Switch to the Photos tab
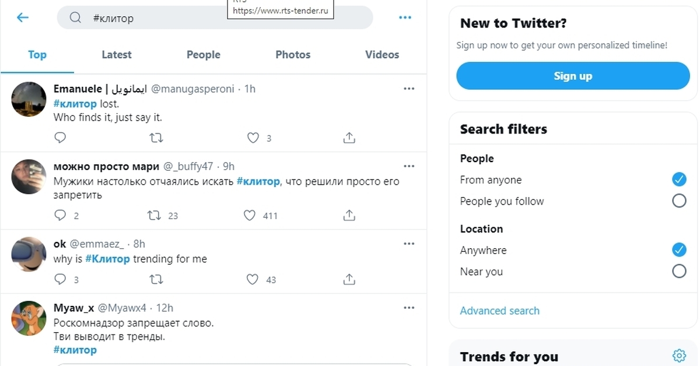The height and width of the screenshot is (366, 700). click(x=293, y=55)
